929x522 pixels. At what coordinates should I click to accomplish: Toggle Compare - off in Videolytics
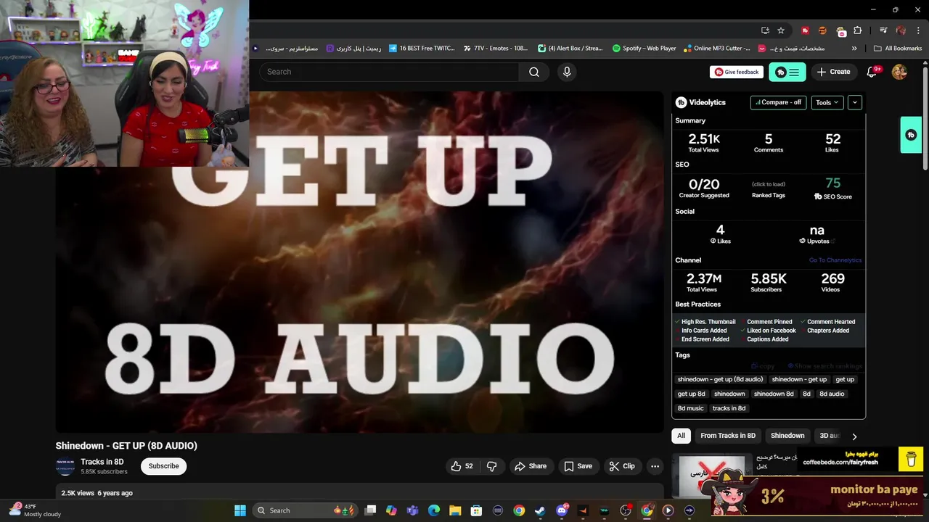[778, 102]
